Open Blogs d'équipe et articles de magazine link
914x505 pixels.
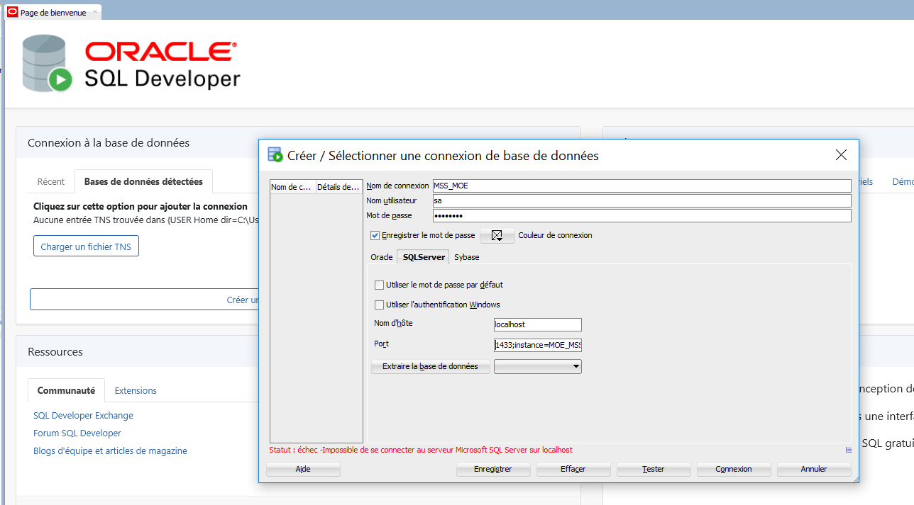coord(110,450)
